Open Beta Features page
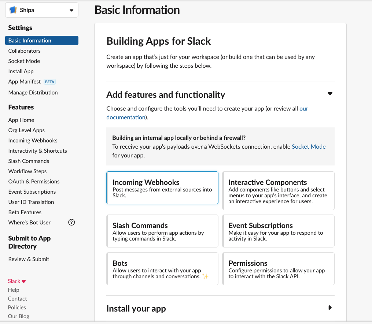 tap(25, 212)
